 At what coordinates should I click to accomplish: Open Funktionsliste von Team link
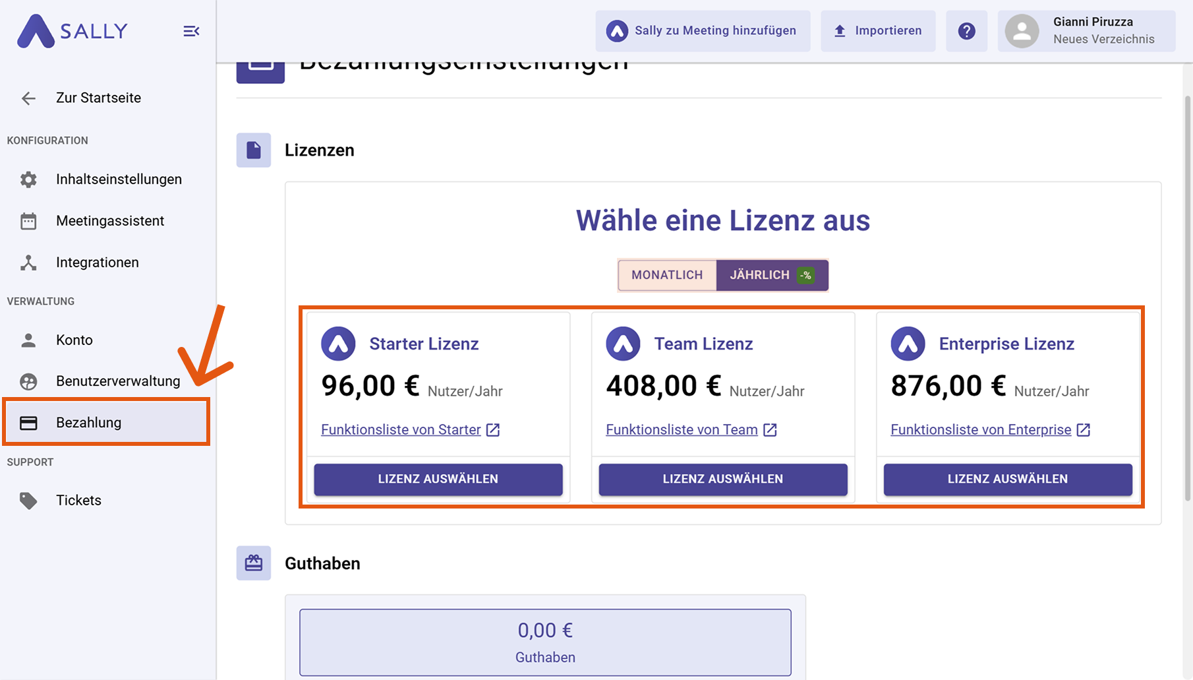(682, 430)
